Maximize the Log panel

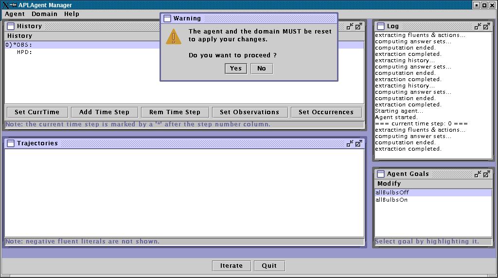coord(486,26)
